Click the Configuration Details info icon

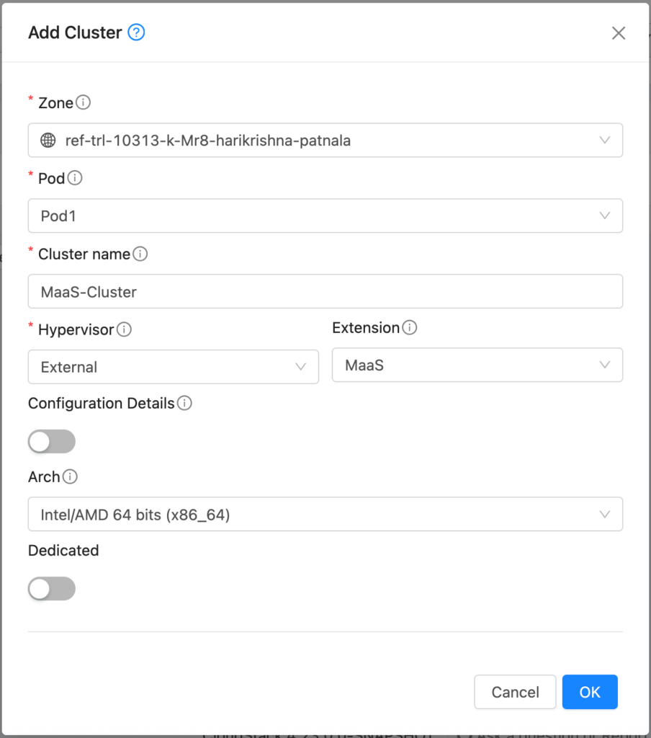(x=185, y=404)
